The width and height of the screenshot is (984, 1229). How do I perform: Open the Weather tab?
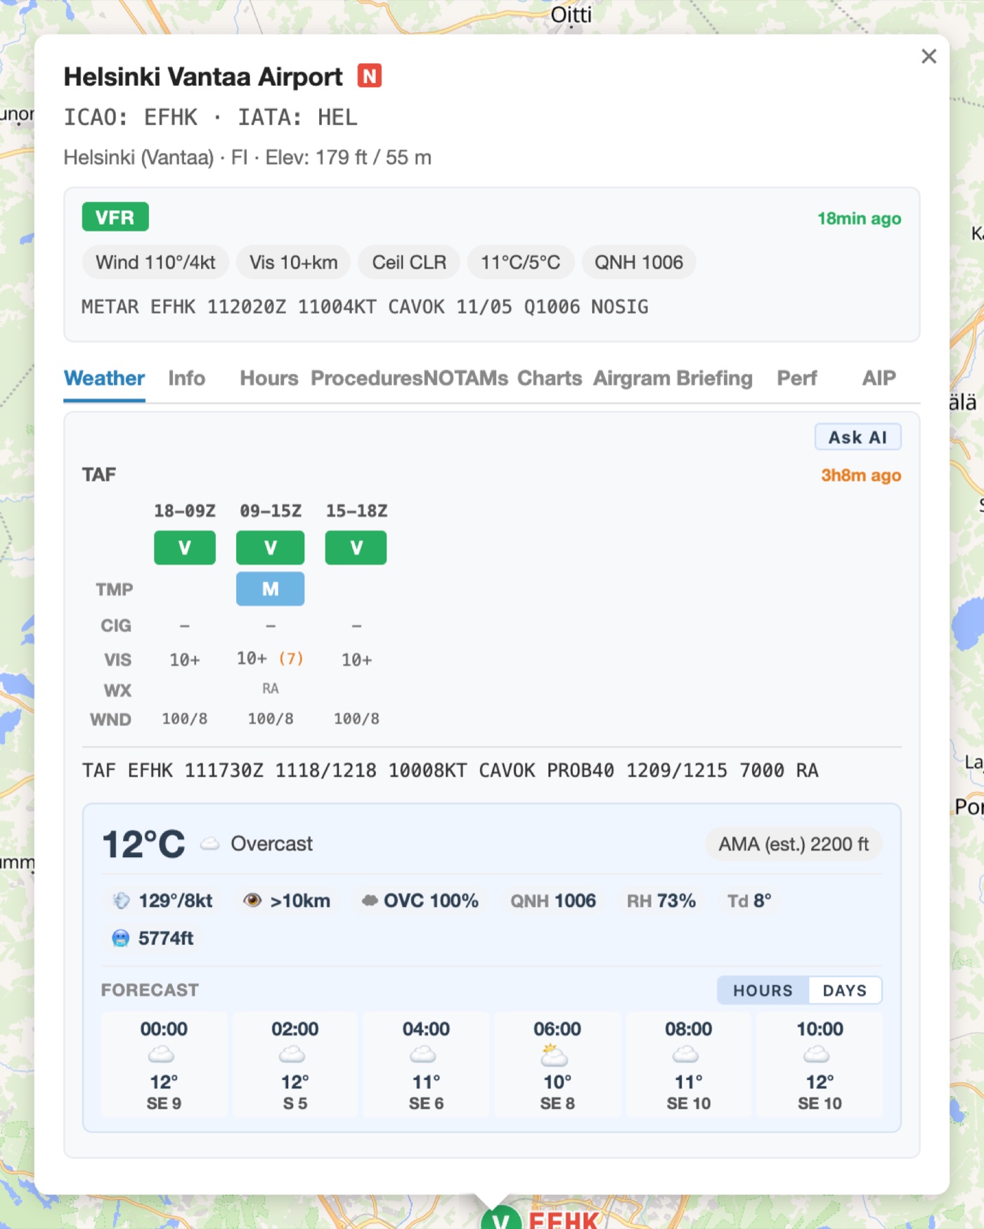pos(105,378)
